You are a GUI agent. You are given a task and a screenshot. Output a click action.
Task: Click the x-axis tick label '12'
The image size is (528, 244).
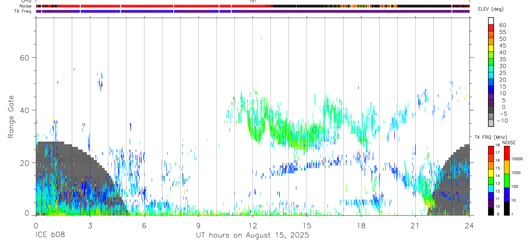pos(253,225)
